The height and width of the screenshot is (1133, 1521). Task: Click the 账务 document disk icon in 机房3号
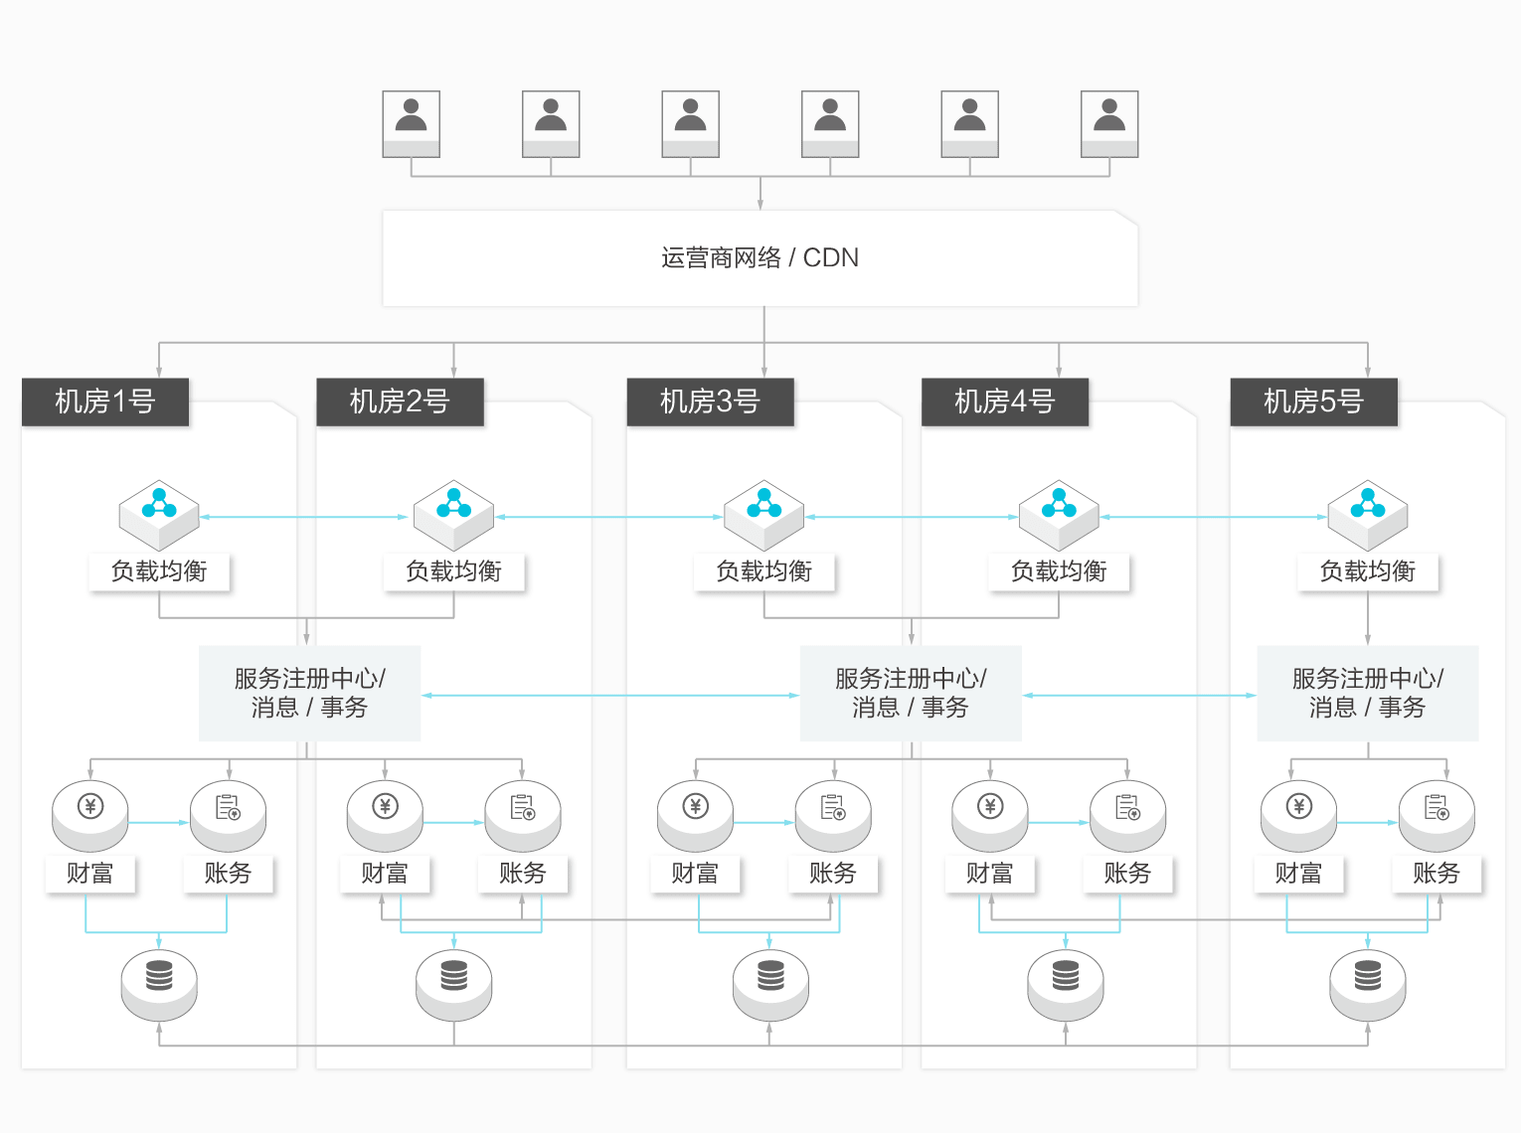(833, 817)
